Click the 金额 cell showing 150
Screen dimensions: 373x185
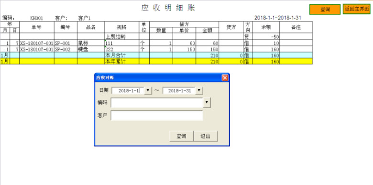click(x=207, y=49)
